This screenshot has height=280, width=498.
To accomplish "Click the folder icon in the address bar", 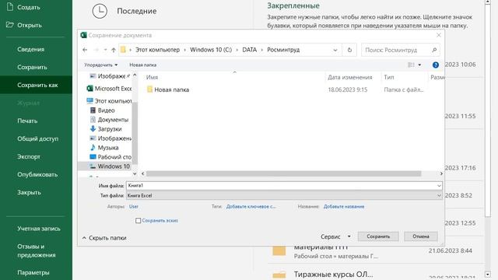I will pyautogui.click(x=123, y=50).
